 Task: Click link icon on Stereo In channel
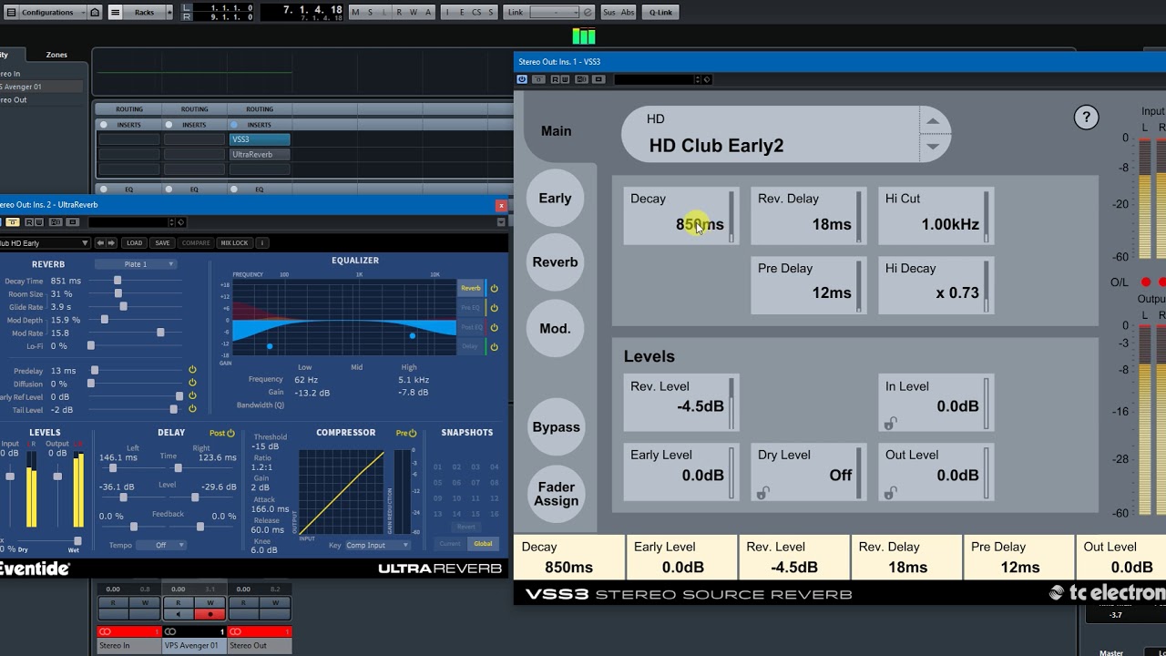coord(106,631)
